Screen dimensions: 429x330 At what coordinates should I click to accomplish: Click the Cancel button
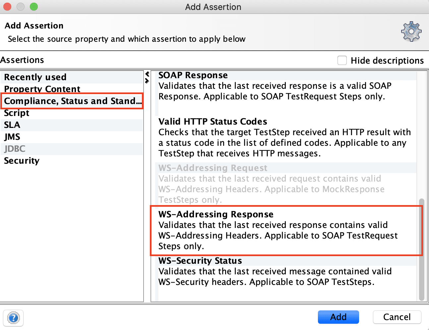point(397,317)
